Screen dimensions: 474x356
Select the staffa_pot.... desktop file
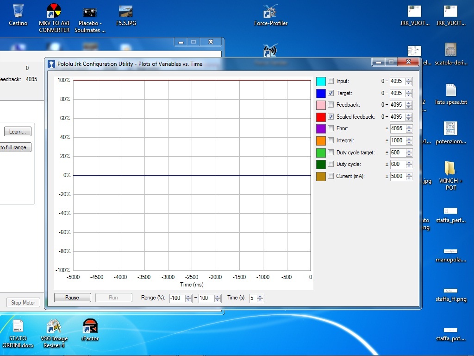click(451, 334)
